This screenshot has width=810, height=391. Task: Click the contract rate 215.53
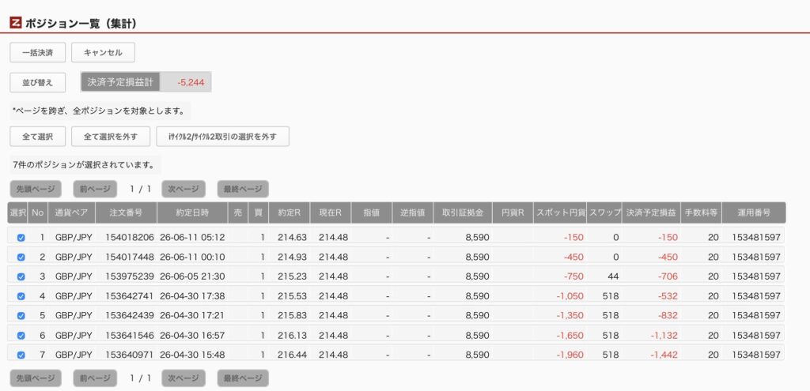292,296
